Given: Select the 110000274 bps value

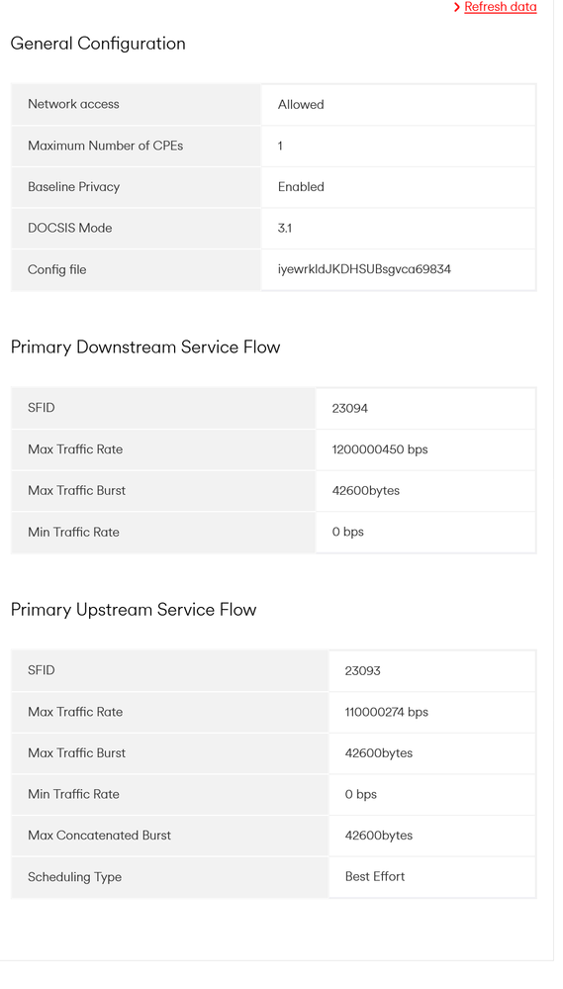Looking at the screenshot, I should [x=387, y=712].
